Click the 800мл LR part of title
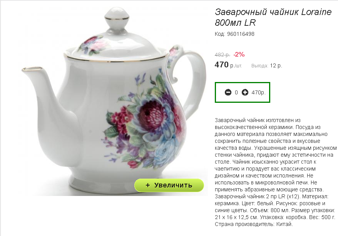This screenshot has height=236, width=338. pyautogui.click(x=235, y=23)
